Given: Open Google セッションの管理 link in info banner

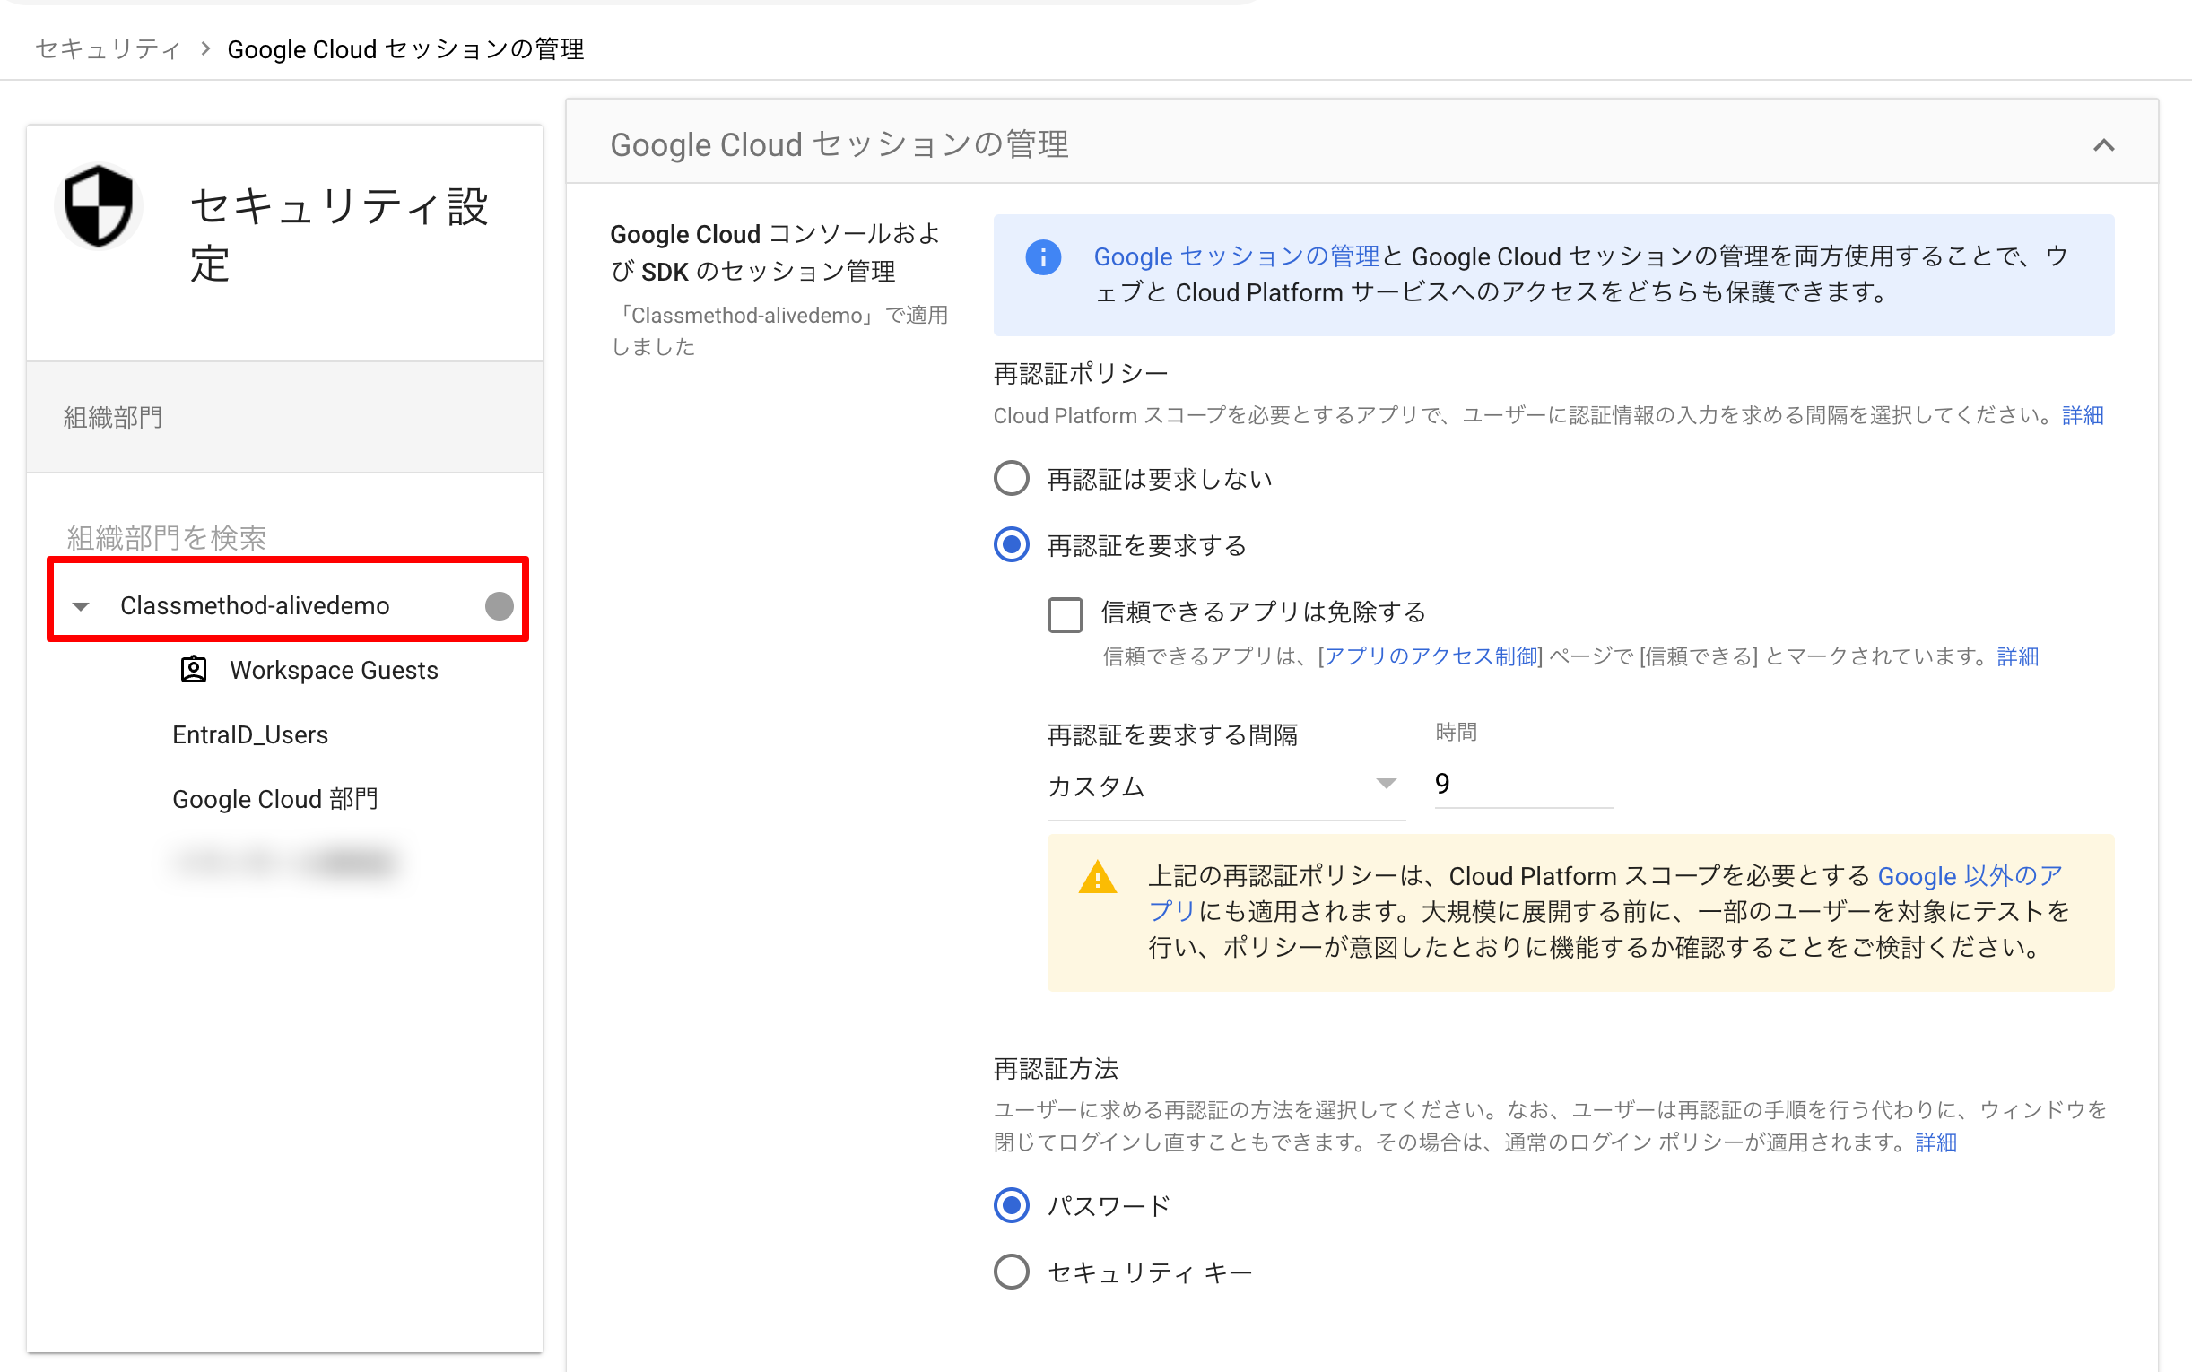Looking at the screenshot, I should click(x=1236, y=256).
